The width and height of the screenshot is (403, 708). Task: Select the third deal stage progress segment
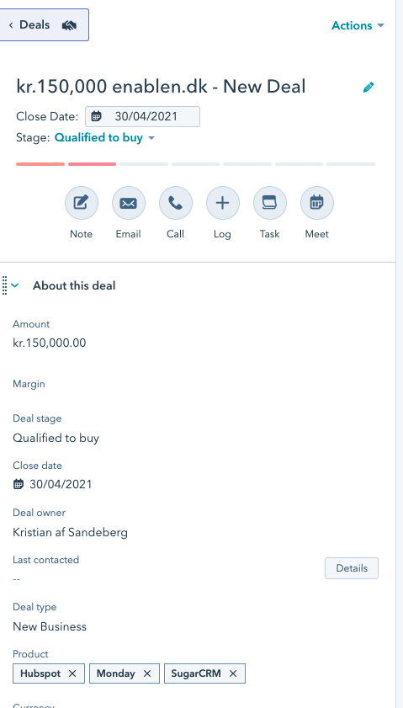point(144,164)
